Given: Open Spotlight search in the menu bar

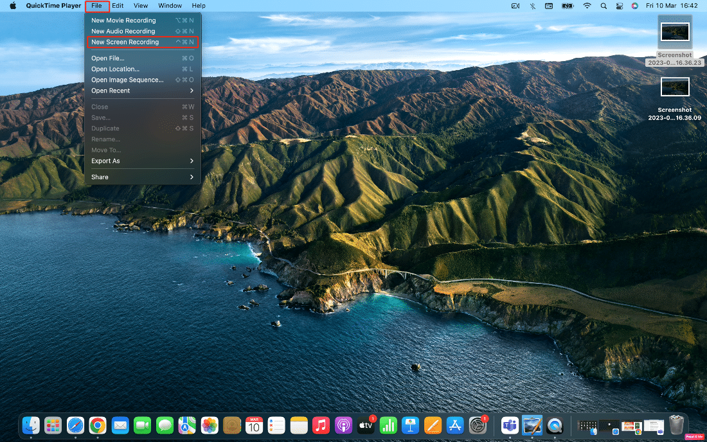Looking at the screenshot, I should [x=604, y=6].
